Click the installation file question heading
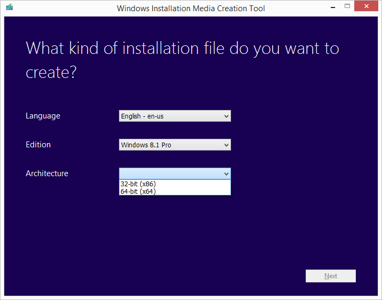This screenshot has width=382, height=300. point(182,60)
